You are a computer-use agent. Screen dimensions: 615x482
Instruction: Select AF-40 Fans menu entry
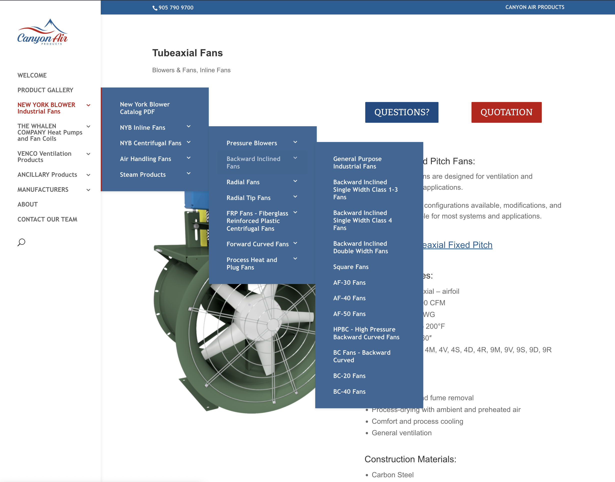(349, 298)
